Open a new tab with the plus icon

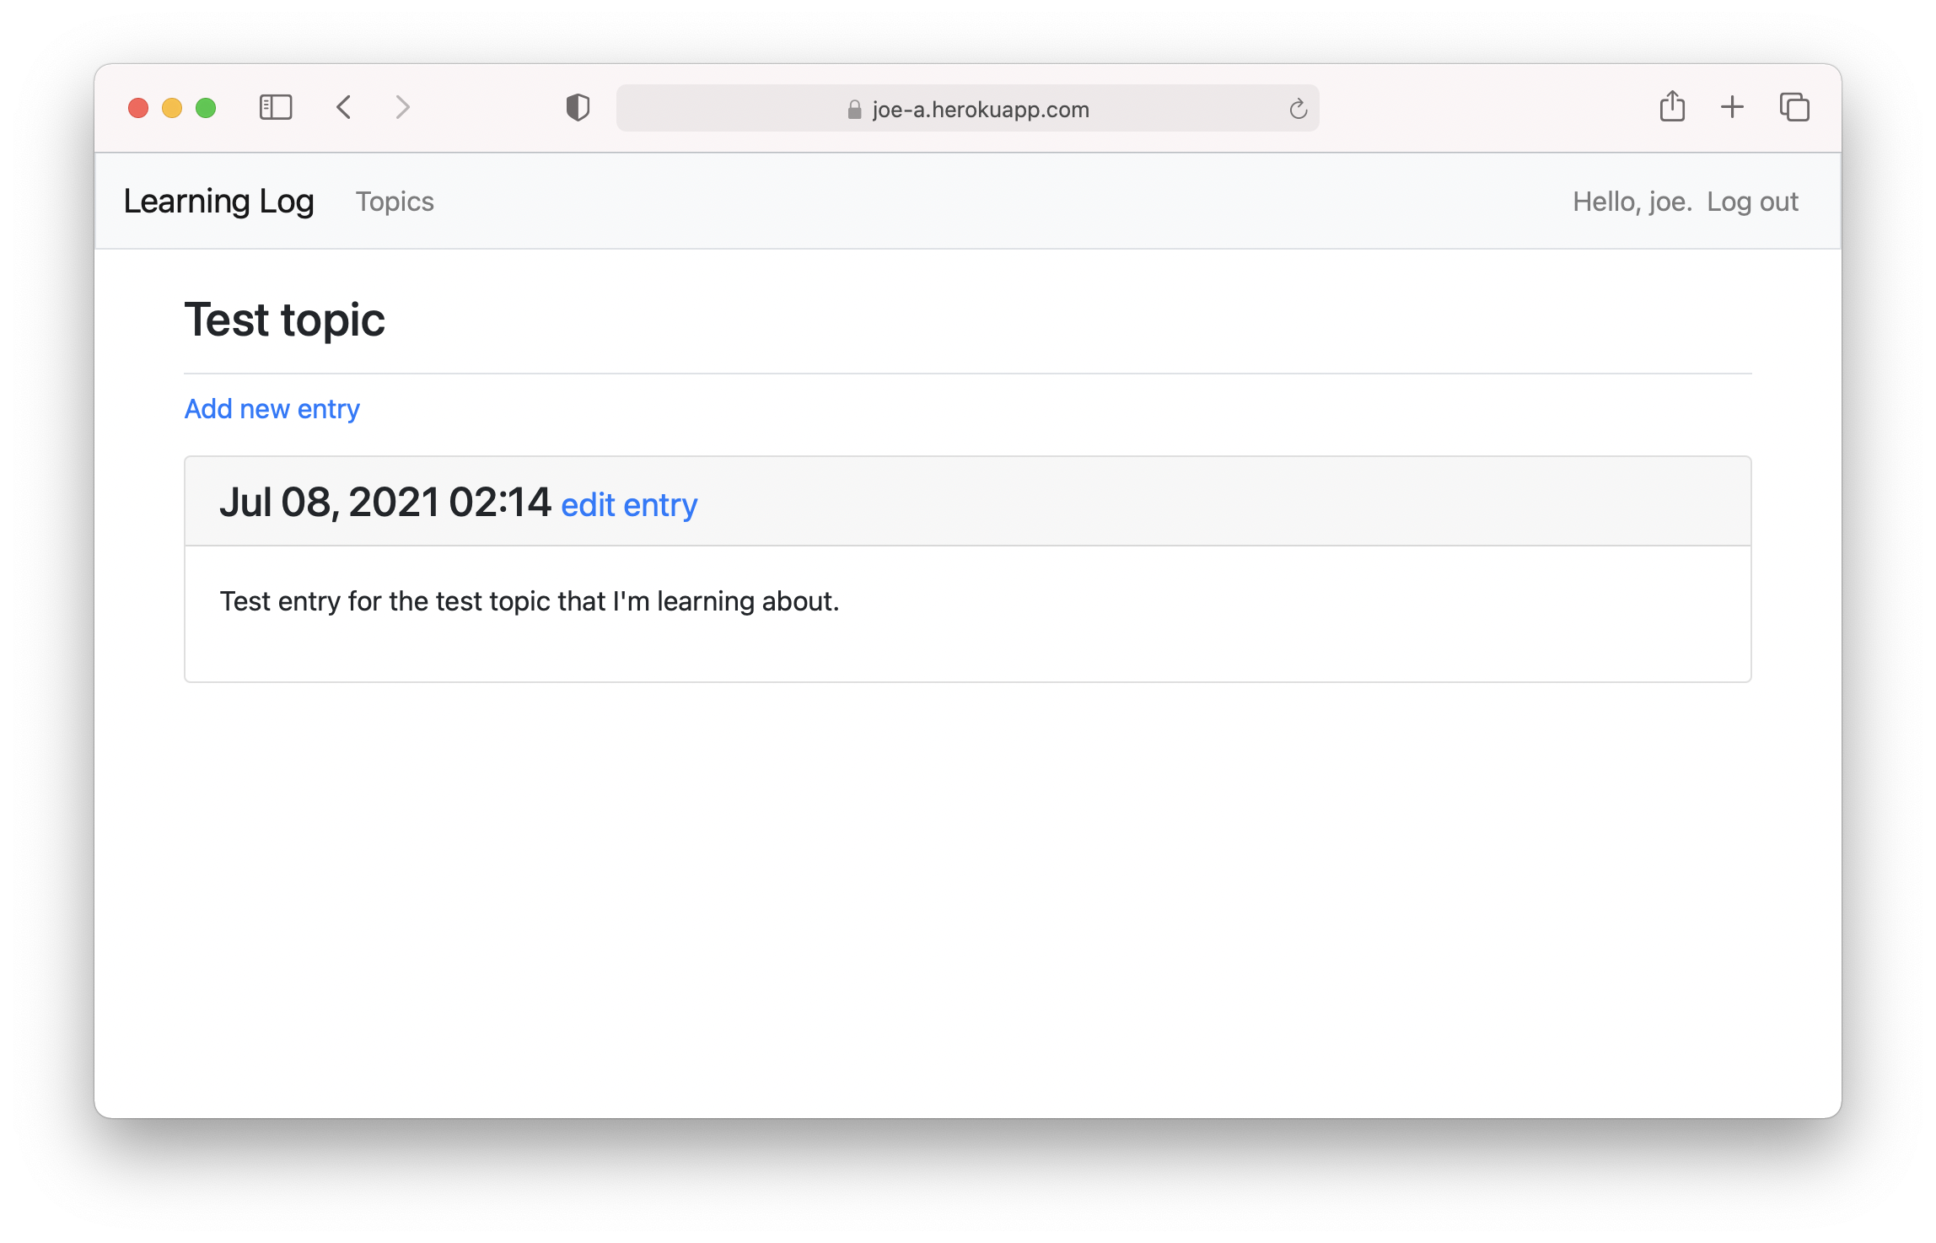pos(1733,107)
